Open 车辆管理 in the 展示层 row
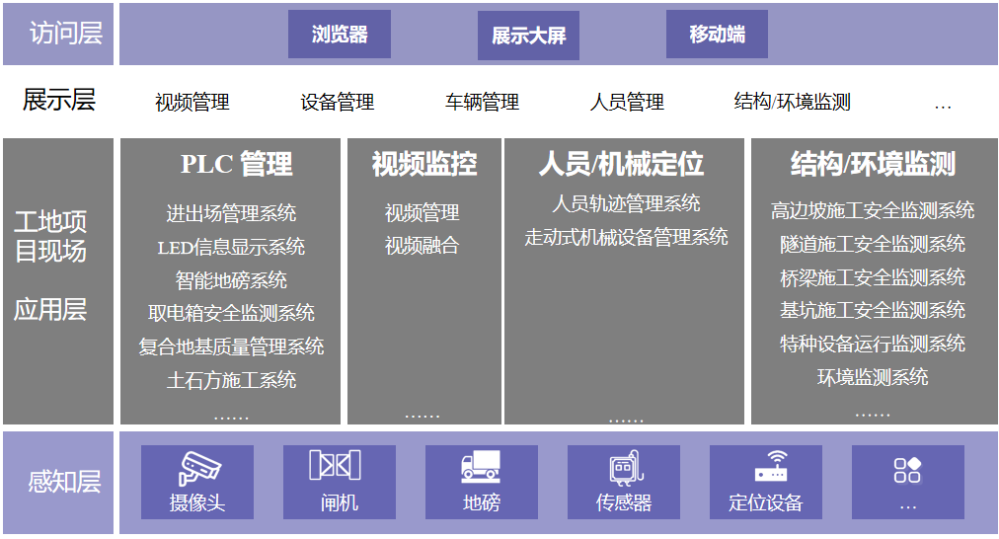This screenshot has width=999, height=539. click(x=483, y=102)
